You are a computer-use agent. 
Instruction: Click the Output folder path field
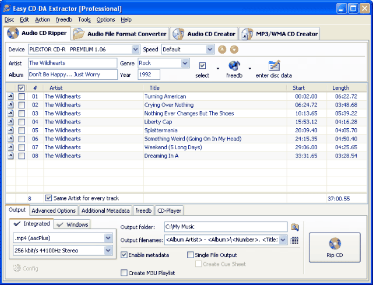(x=226, y=227)
